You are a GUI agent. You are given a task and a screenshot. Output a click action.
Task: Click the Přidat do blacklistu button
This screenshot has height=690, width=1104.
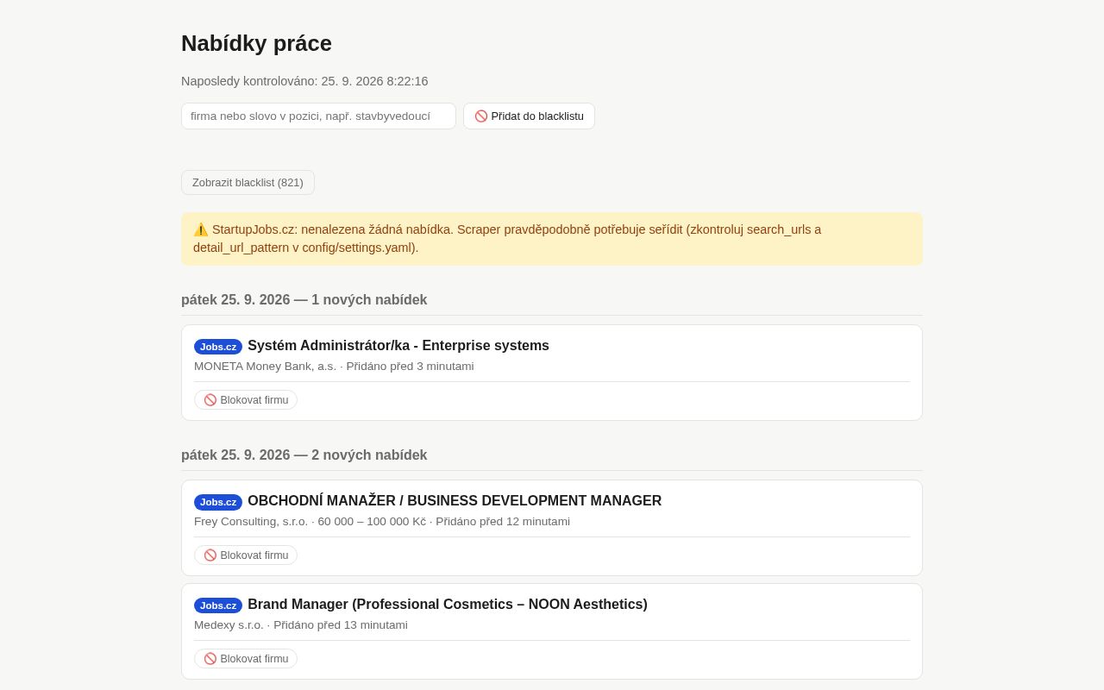(529, 116)
